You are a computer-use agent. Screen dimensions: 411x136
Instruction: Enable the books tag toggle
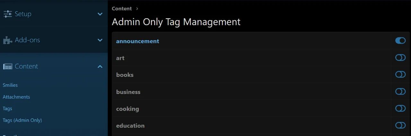[400, 75]
